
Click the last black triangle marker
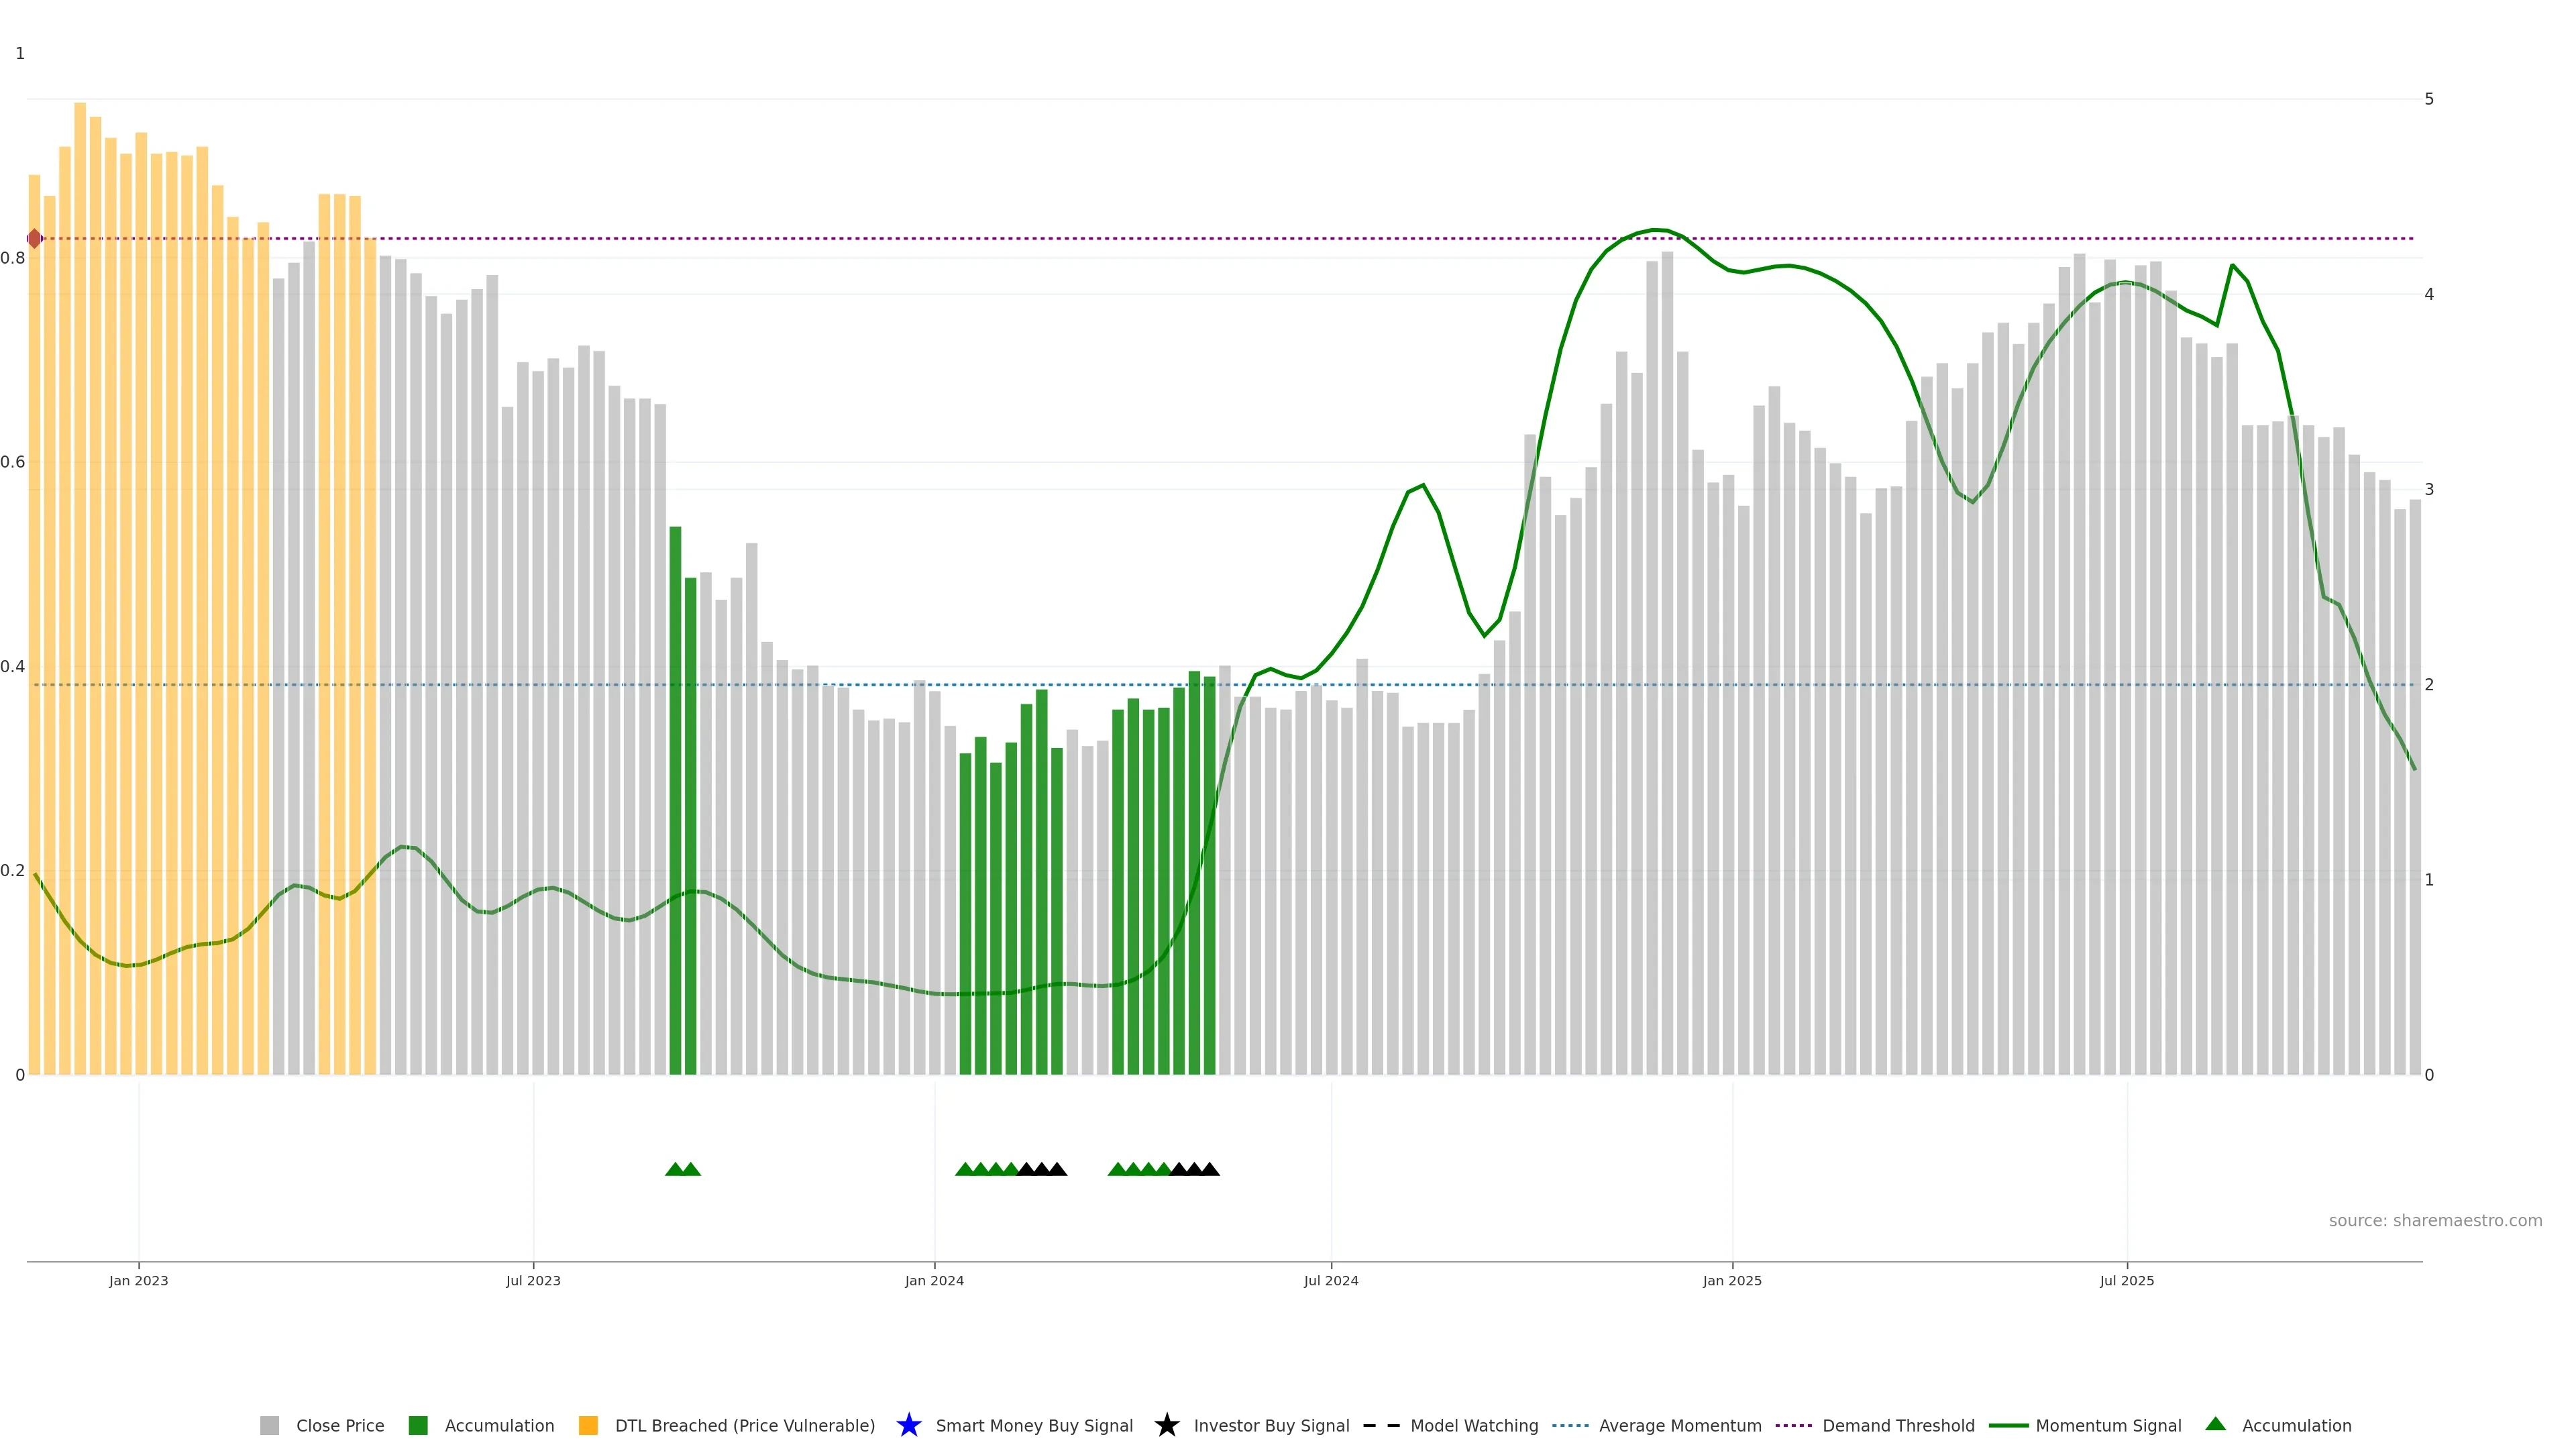(x=1210, y=1169)
